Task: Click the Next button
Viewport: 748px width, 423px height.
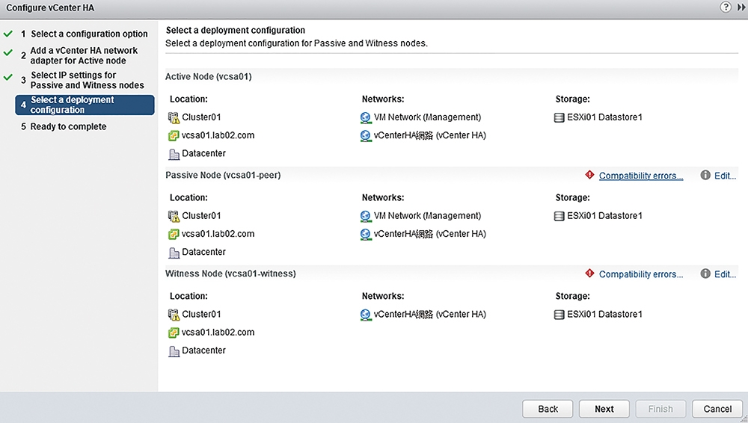Action: [604, 409]
